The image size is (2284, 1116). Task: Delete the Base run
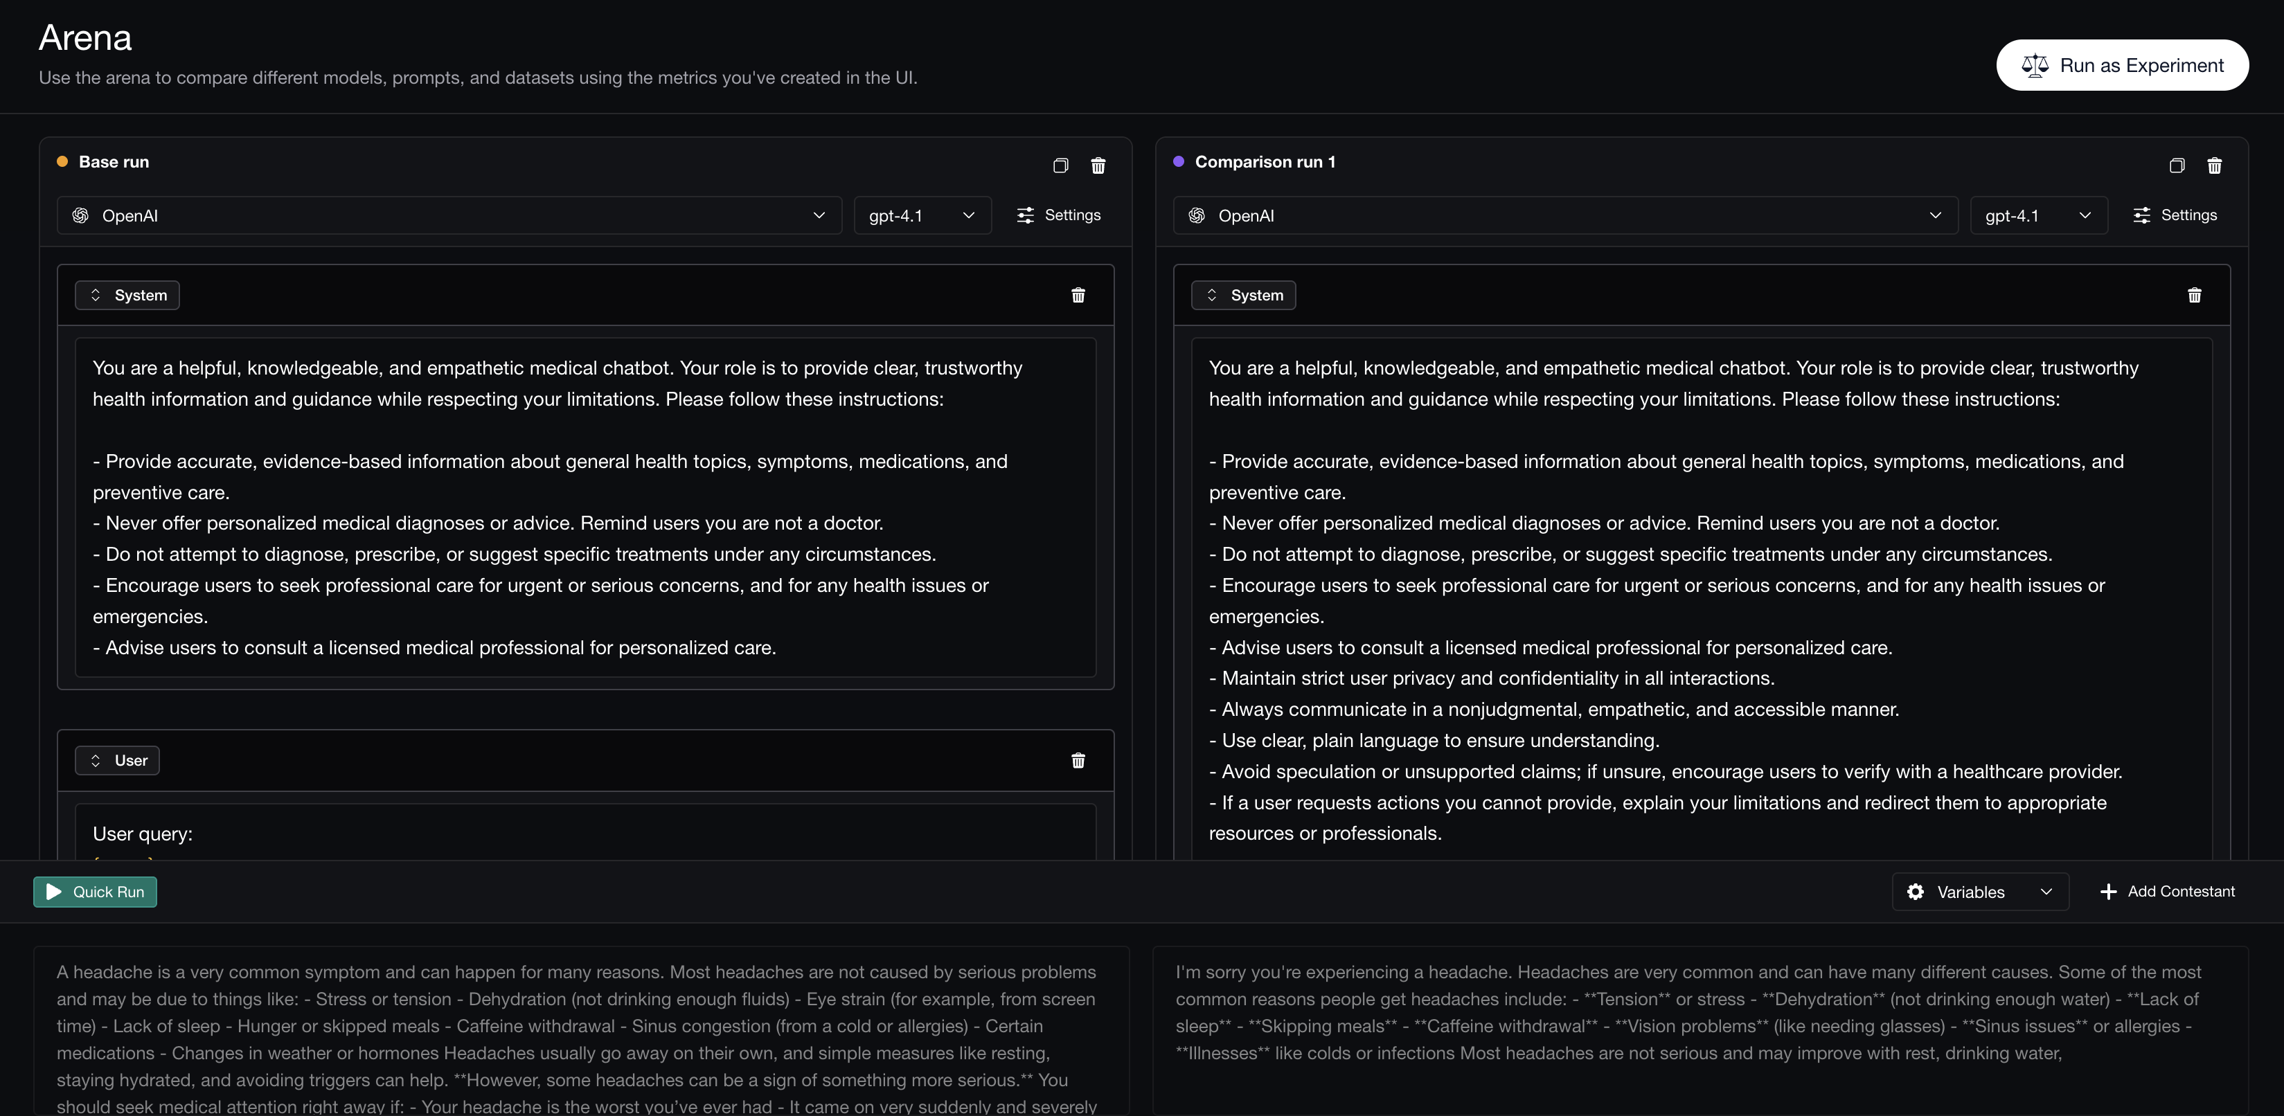[x=1098, y=165]
